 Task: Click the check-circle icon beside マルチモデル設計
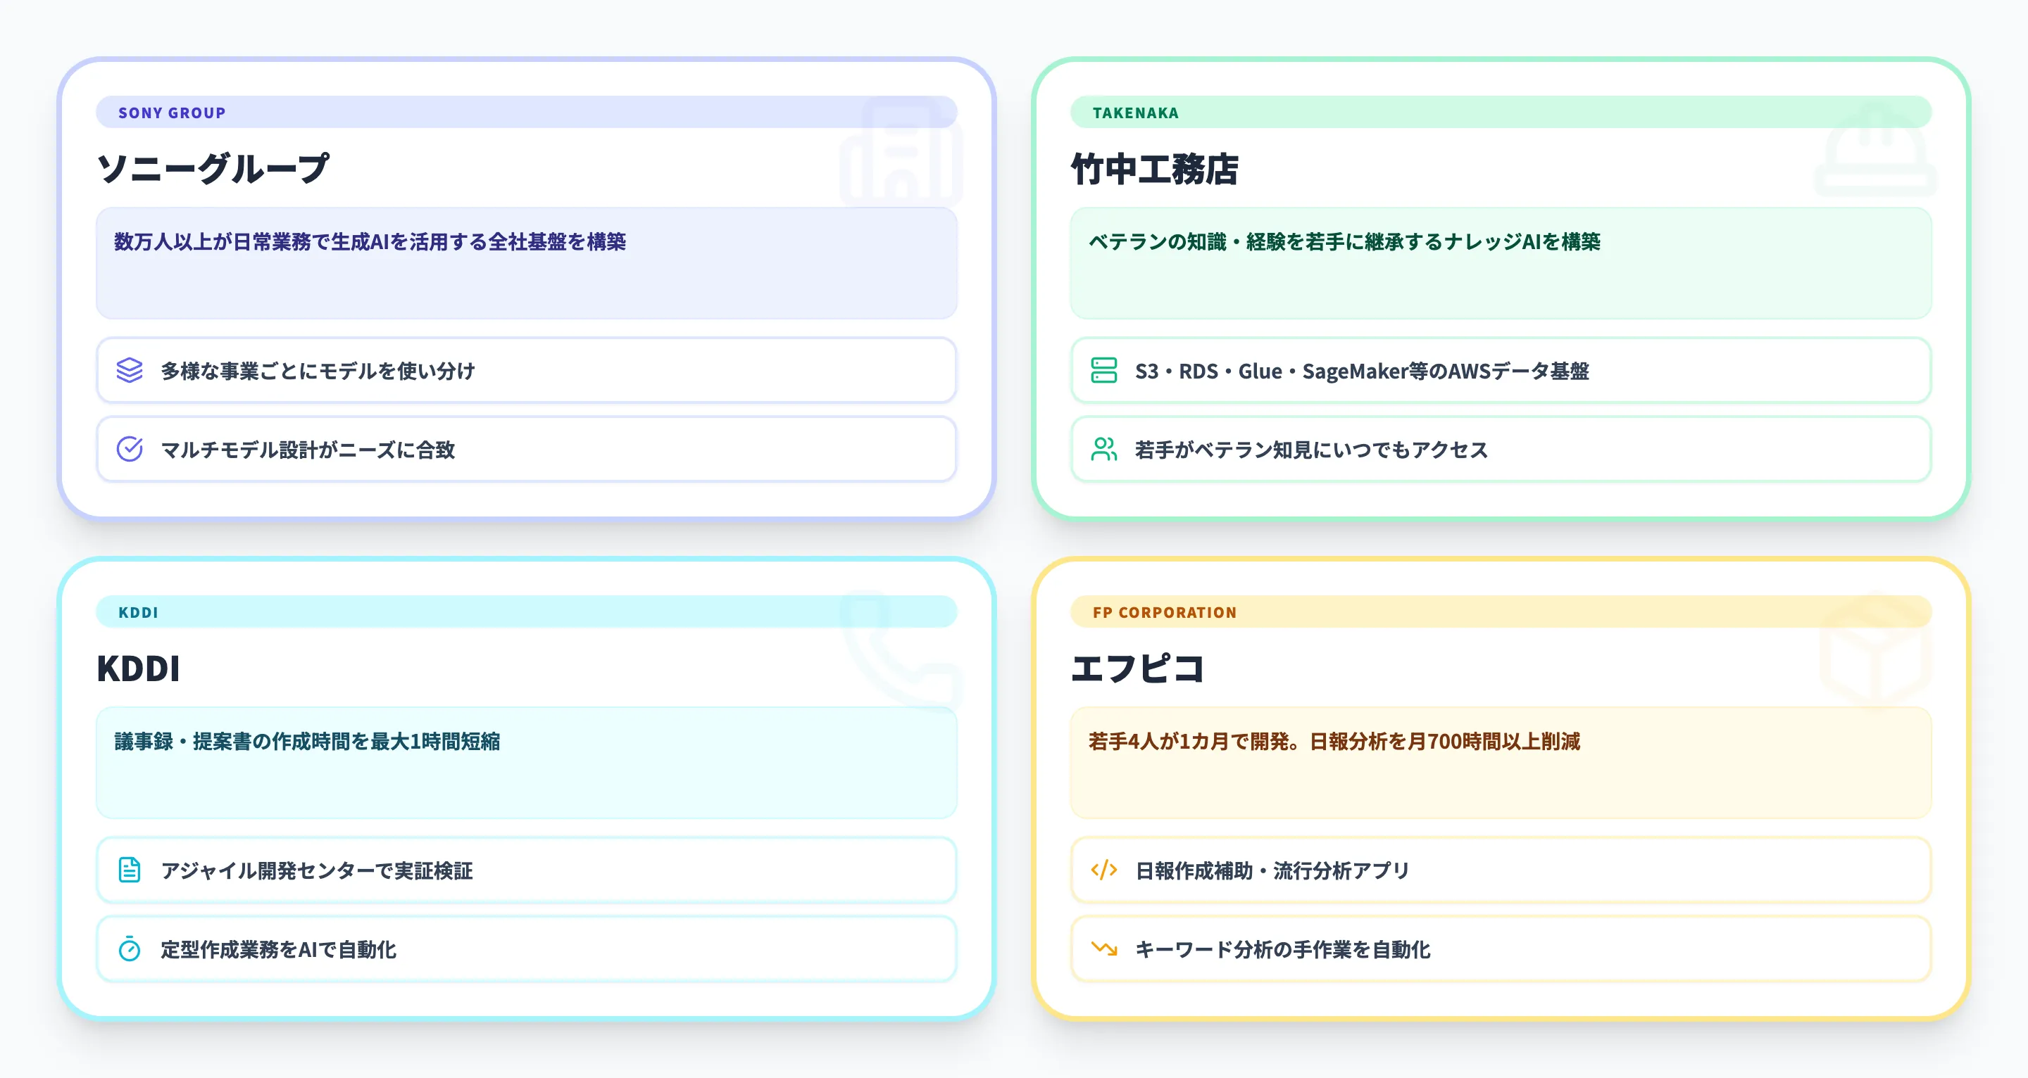tap(129, 448)
